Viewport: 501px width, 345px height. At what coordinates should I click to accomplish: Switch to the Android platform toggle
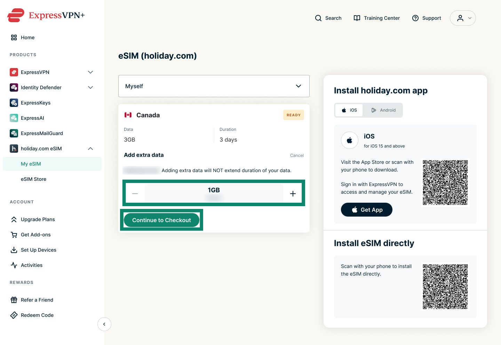[383, 110]
